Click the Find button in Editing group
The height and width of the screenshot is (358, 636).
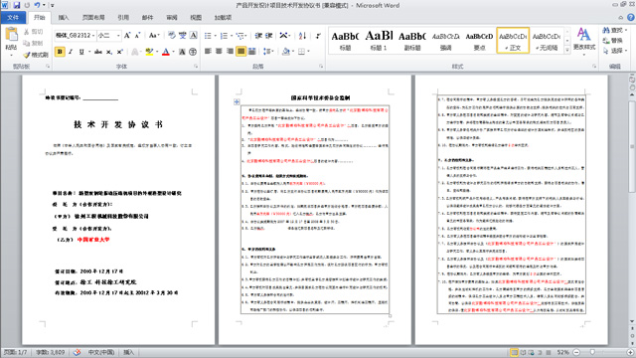tap(614, 31)
